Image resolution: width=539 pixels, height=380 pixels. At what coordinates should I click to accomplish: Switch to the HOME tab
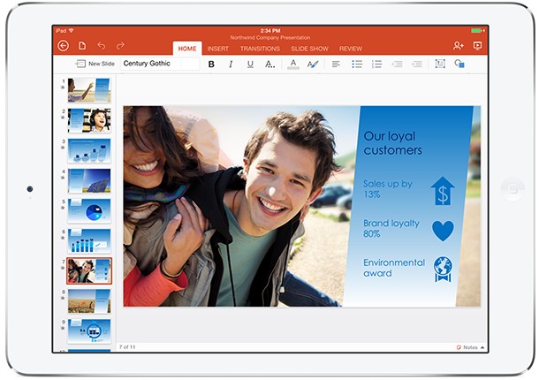[x=187, y=49]
